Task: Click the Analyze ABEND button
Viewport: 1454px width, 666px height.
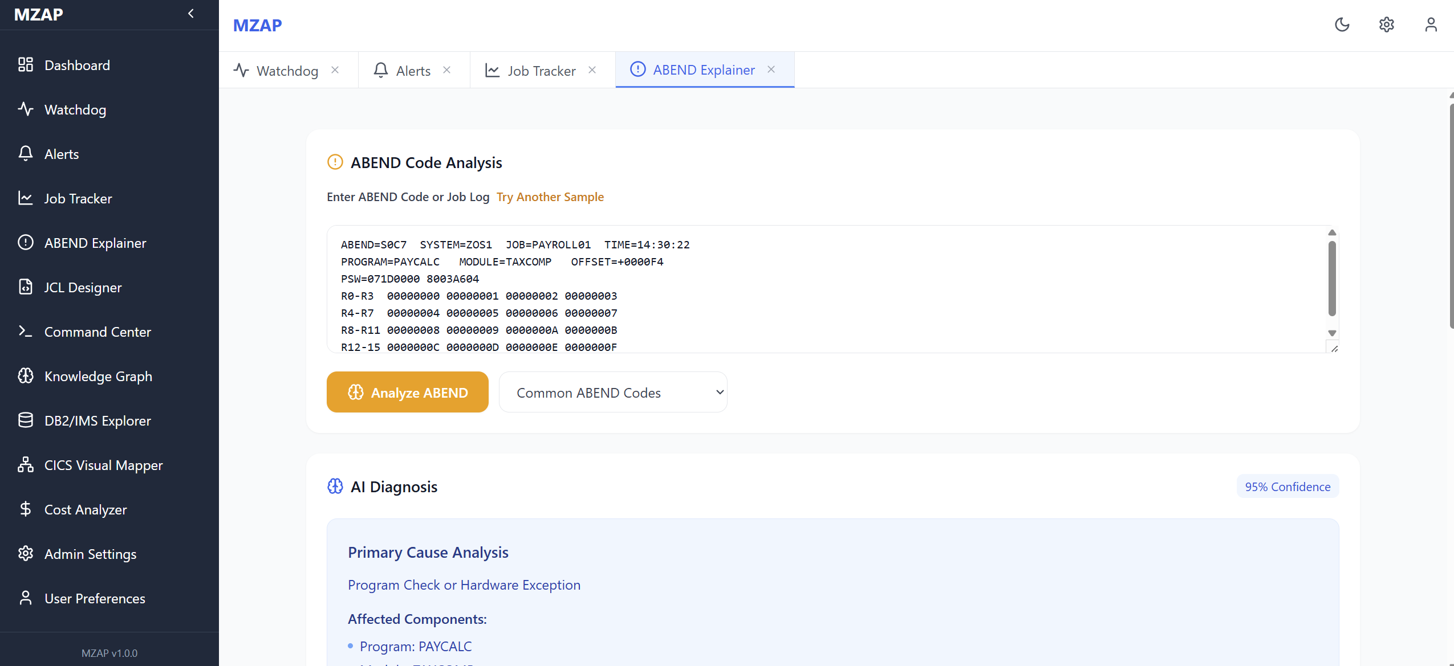Action: click(407, 393)
